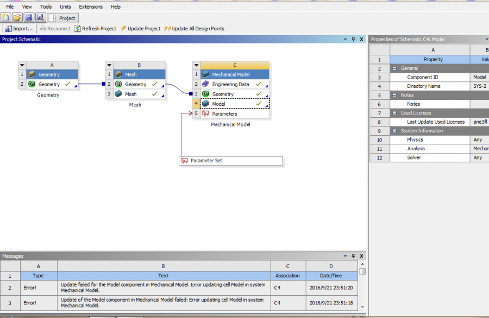Viewport: 489px width, 318px height.
Task: Select Mechanical Model header cell
Action: click(235, 74)
